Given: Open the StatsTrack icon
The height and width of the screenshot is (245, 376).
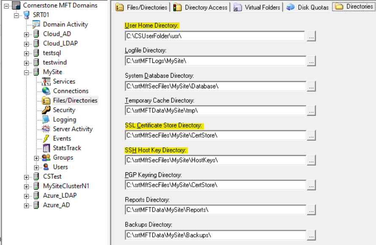Looking at the screenshot, I should click(x=46, y=148).
